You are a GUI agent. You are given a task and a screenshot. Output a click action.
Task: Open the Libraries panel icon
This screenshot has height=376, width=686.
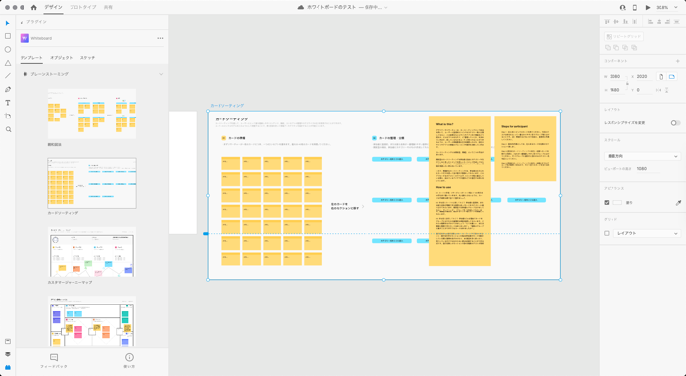[8, 341]
